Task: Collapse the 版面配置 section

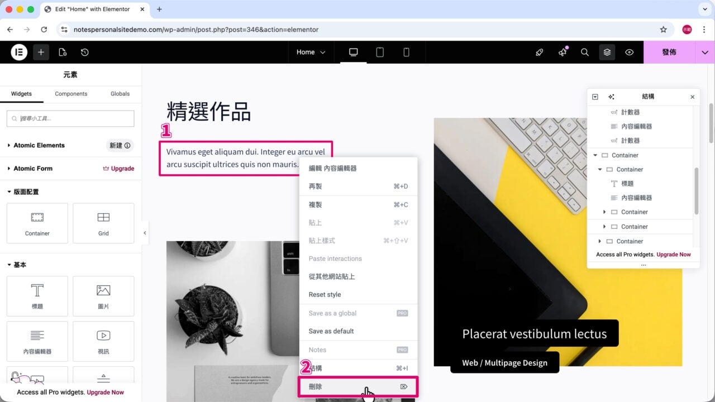Action: point(23,192)
